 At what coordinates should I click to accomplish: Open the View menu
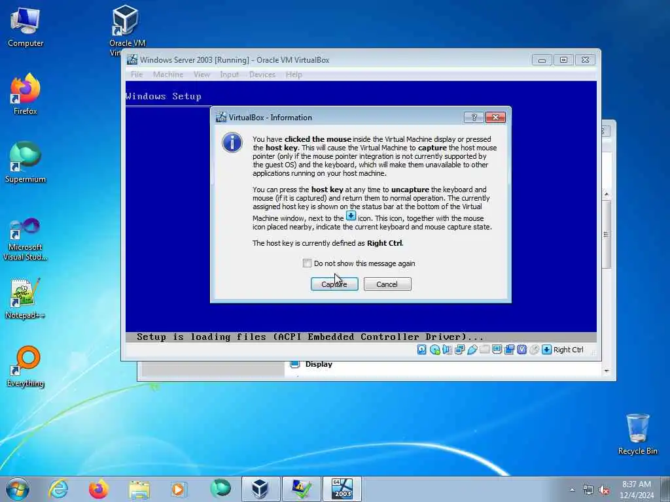202,75
